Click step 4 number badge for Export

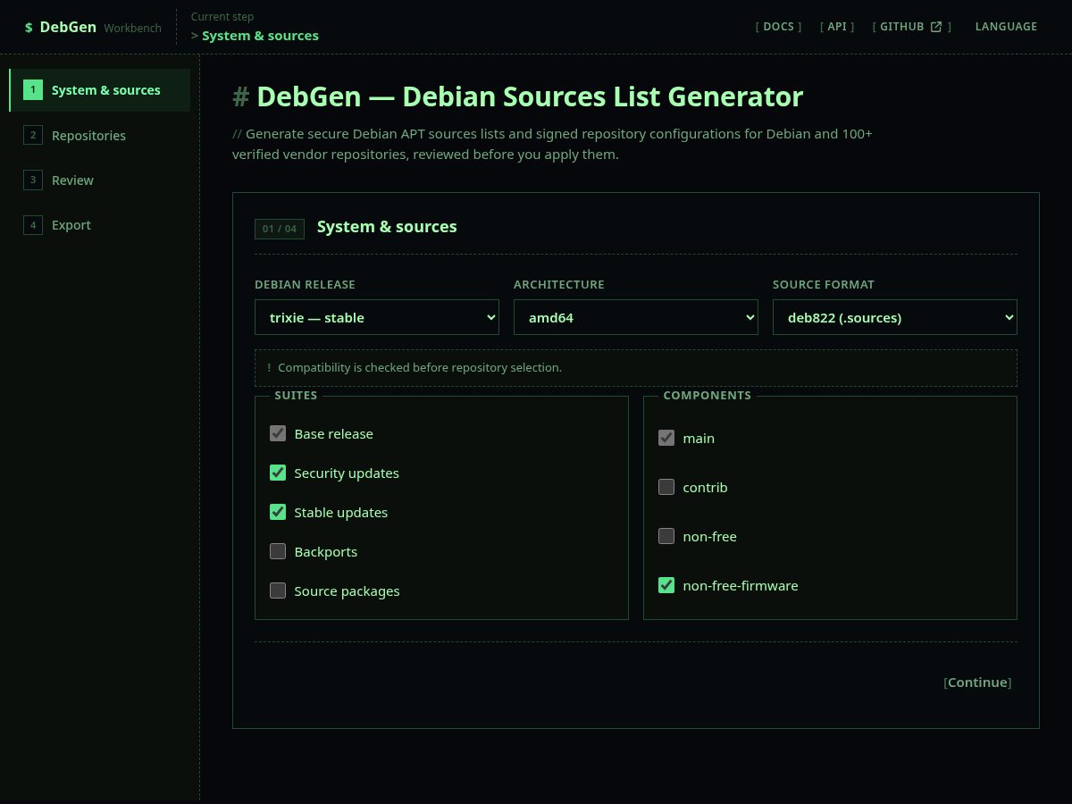click(x=33, y=224)
